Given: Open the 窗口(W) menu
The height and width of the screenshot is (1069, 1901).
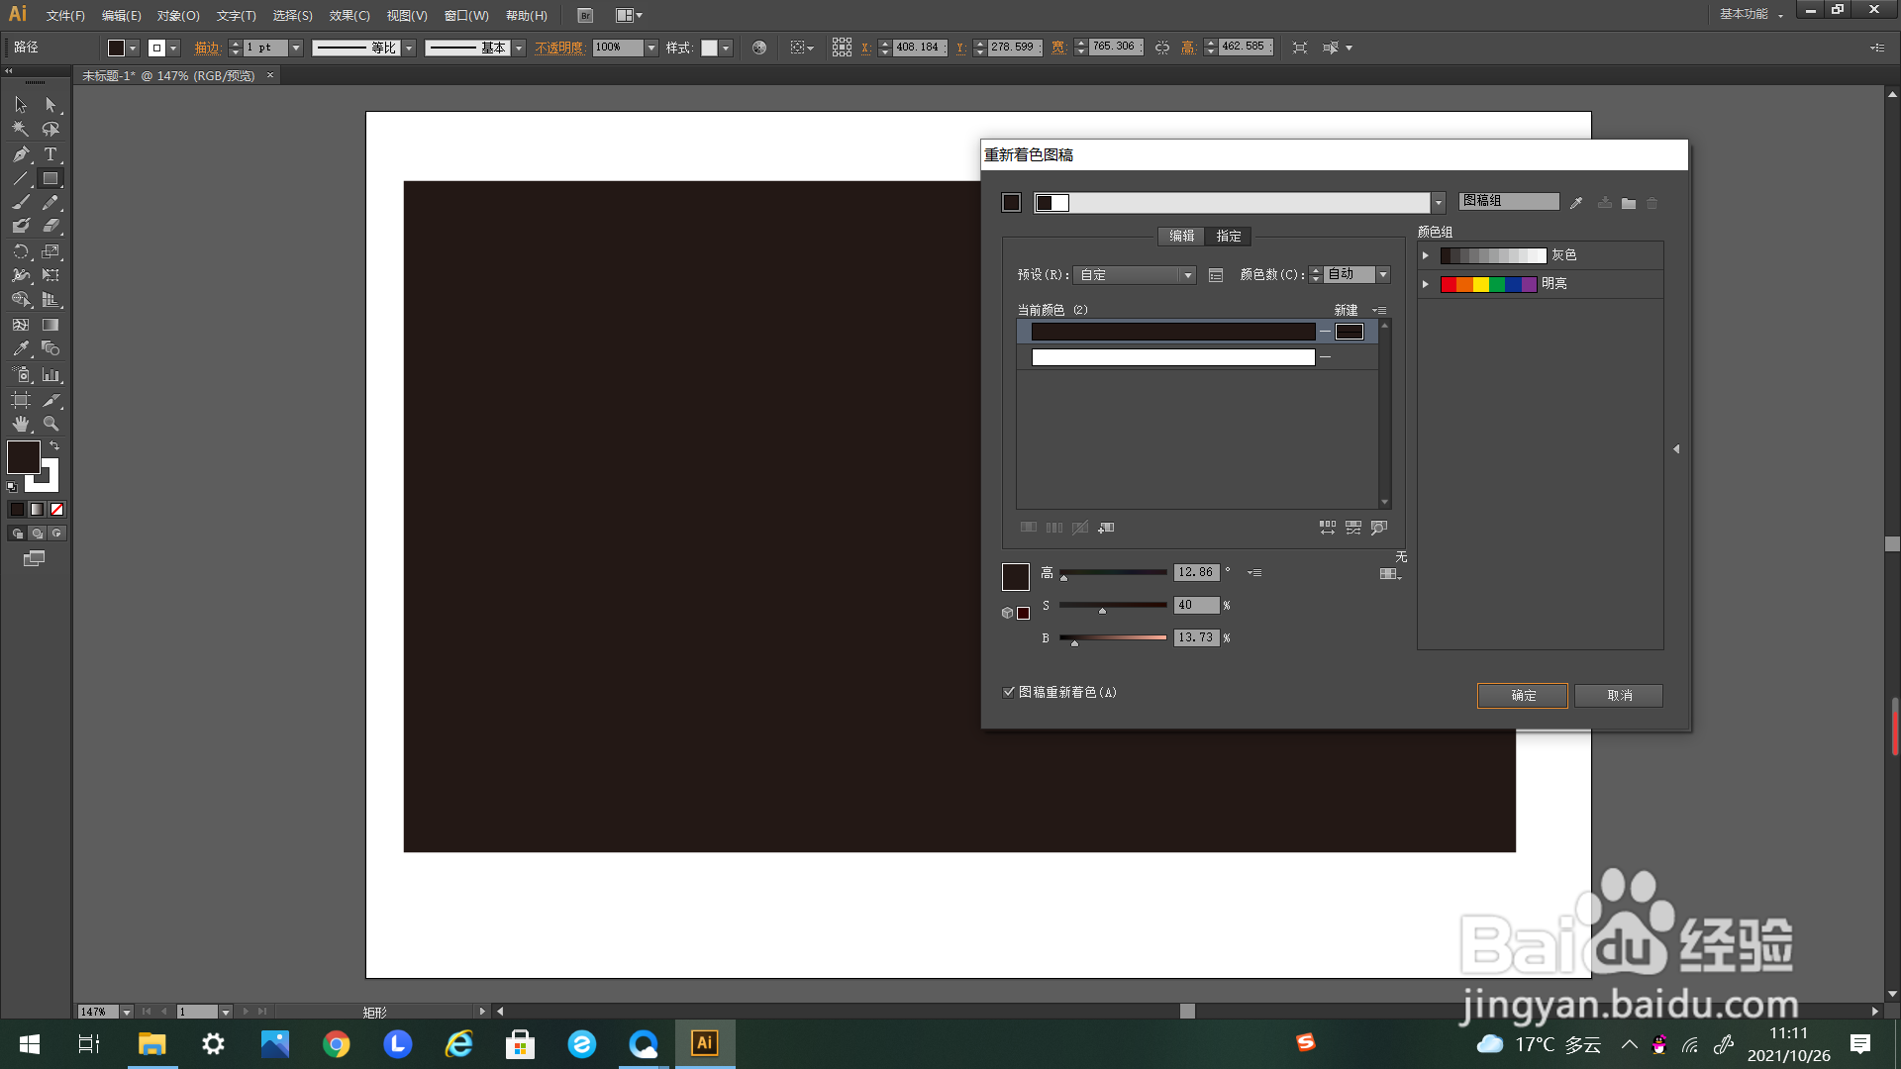Looking at the screenshot, I should [x=466, y=16].
